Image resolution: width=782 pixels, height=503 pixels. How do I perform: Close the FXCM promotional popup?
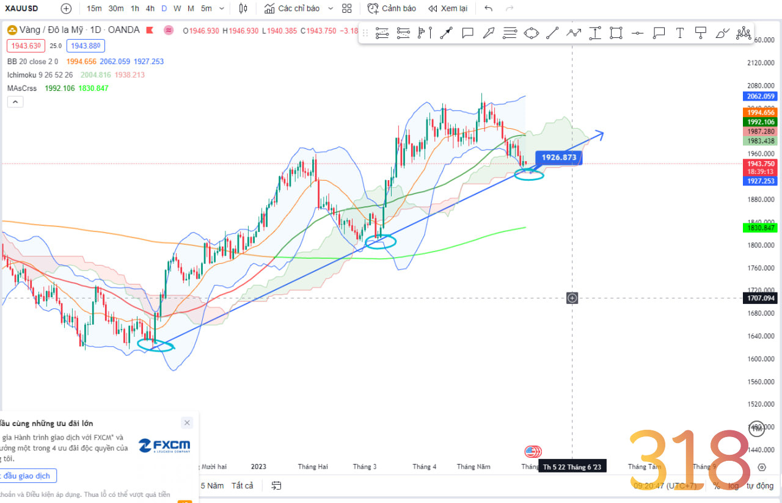pos(187,422)
